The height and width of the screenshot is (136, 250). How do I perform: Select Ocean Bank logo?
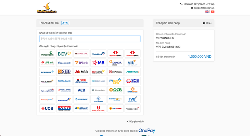pos(98,81)
